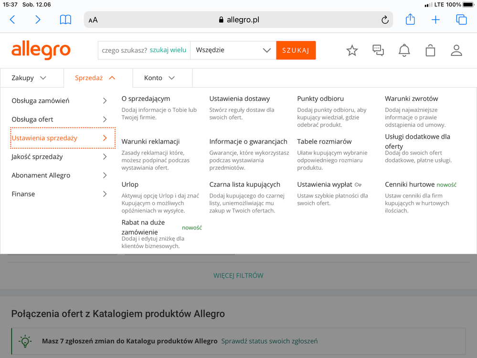Open favorites star icon in Allegro header

point(352,50)
